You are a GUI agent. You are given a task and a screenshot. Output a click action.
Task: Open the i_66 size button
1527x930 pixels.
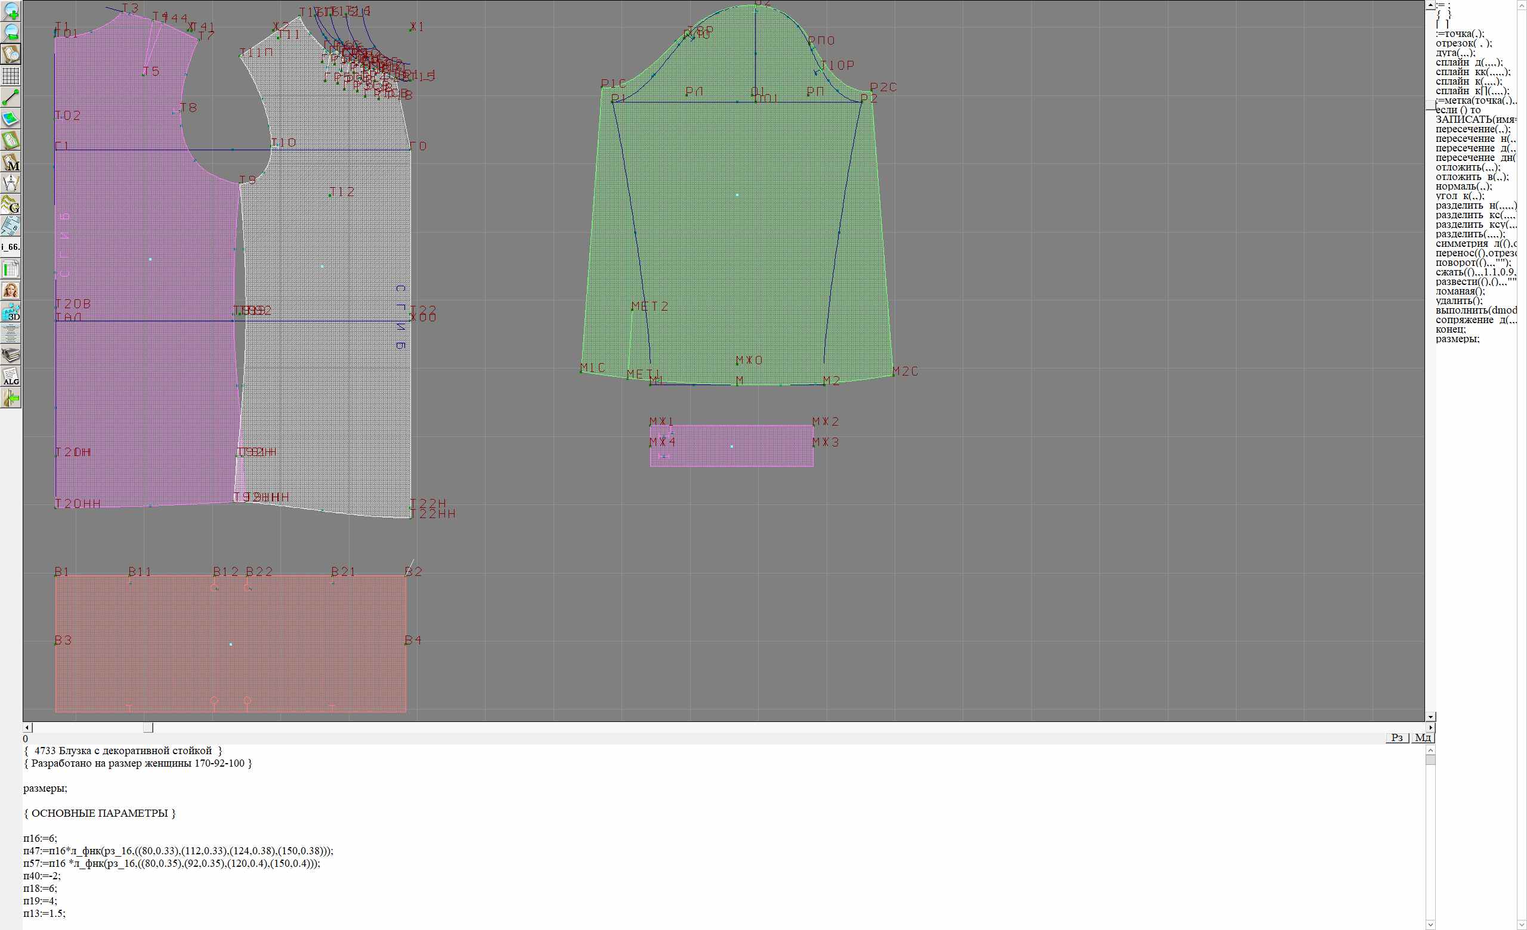[11, 247]
